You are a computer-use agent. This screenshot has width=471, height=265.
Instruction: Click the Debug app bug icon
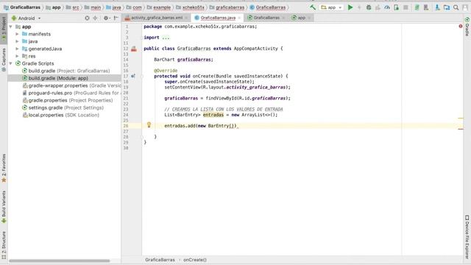pyautogui.click(x=369, y=7)
